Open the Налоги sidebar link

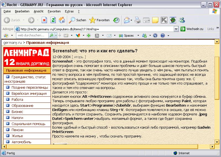click(17, 118)
